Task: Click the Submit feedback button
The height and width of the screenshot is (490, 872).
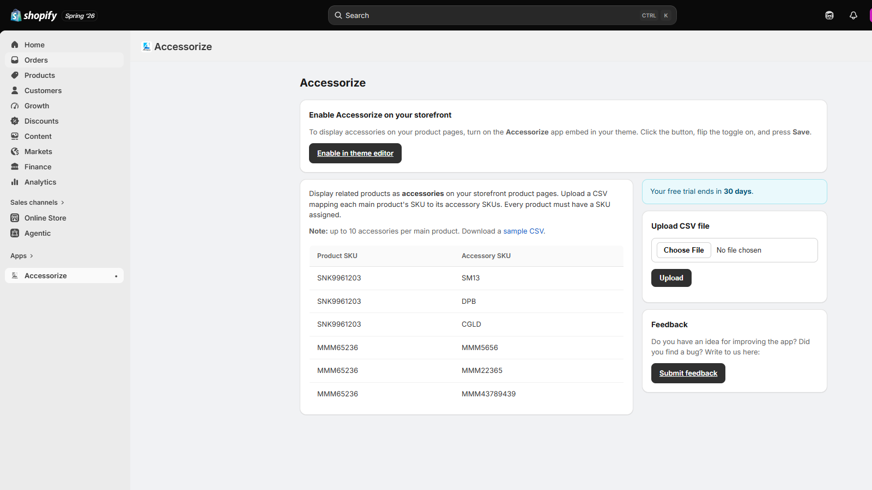Action: point(688,373)
